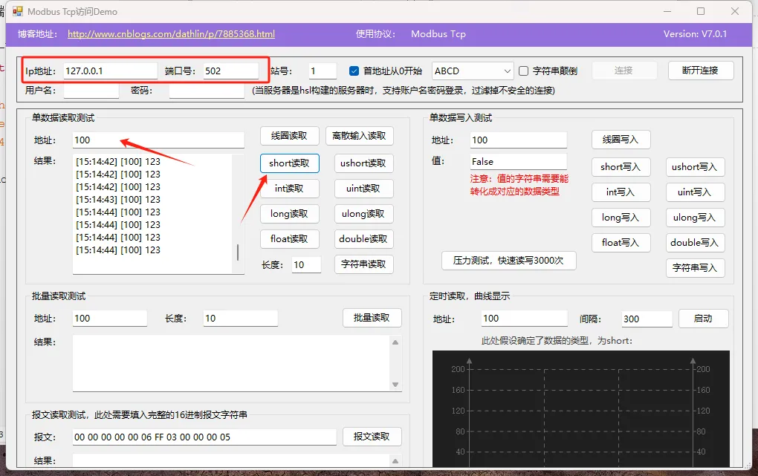Focus the 密码 input field
Screen dimensions: 758x476
point(207,91)
